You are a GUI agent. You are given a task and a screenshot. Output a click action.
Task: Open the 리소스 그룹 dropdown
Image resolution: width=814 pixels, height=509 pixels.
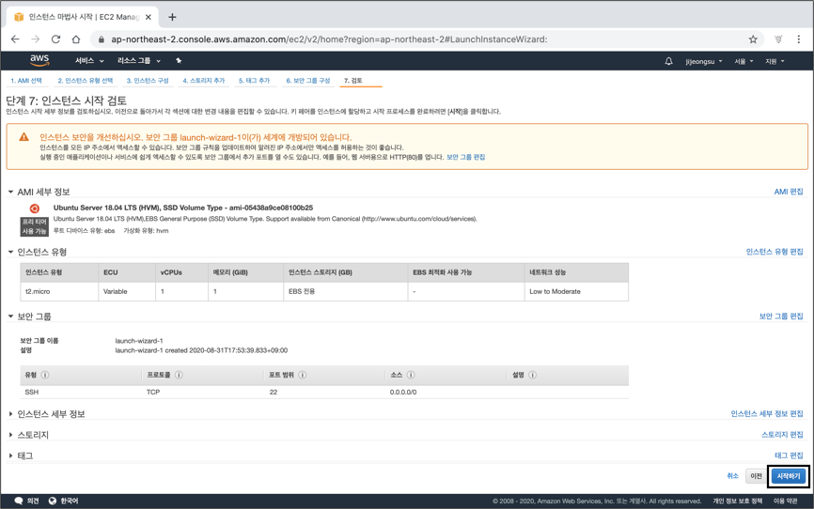[139, 61]
